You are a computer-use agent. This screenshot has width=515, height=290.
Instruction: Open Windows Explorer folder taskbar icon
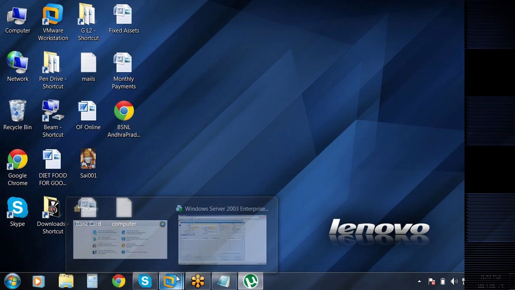coord(66,281)
